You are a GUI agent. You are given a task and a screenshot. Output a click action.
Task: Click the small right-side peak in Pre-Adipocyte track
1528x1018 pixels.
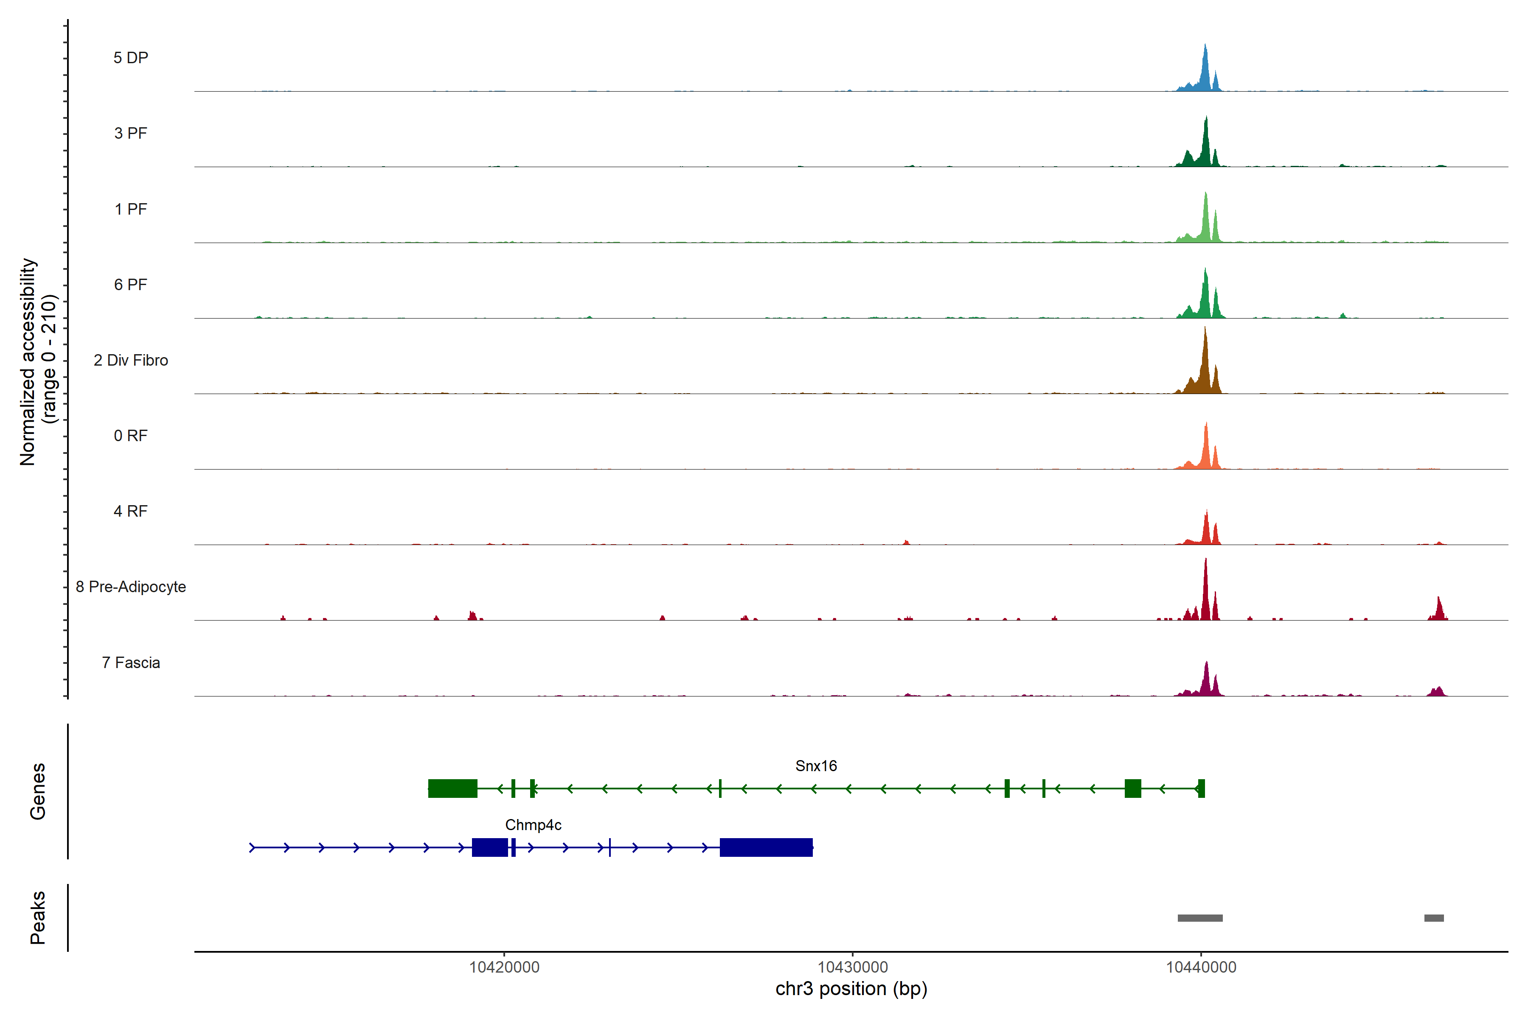[x=1438, y=611]
